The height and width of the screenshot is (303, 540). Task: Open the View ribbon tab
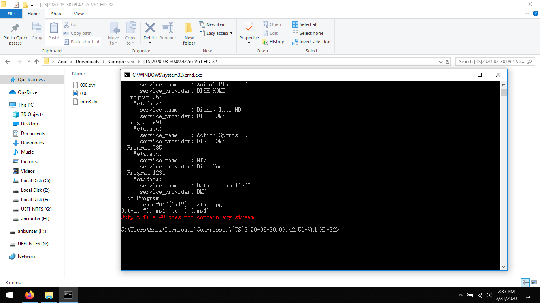(79, 14)
